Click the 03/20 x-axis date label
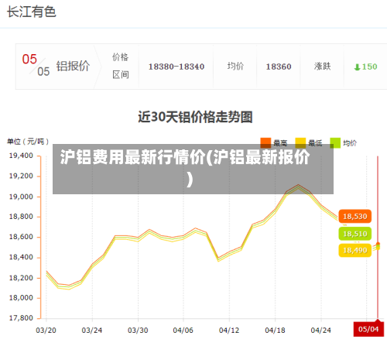Viewport: 387px width, 339px height. click(x=46, y=330)
